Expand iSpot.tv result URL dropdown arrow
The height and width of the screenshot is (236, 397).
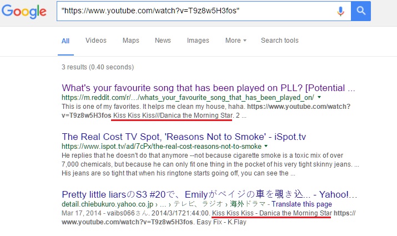[266, 146]
